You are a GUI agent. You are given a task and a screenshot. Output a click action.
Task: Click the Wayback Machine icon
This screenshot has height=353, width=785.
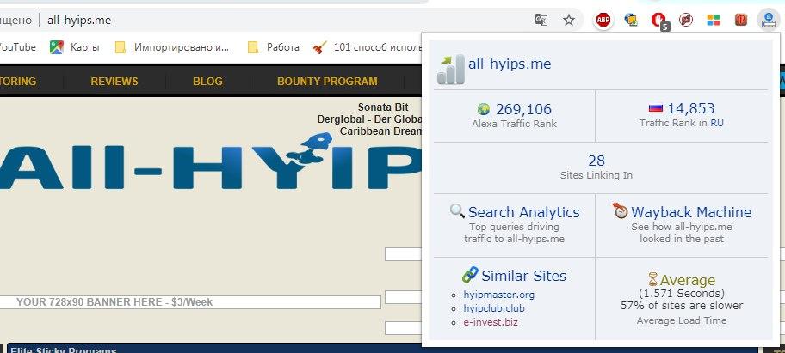[x=619, y=211]
